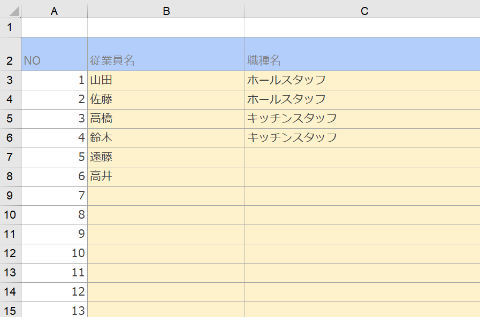Select row 15 header
This screenshot has height=317, width=480.
[10, 310]
